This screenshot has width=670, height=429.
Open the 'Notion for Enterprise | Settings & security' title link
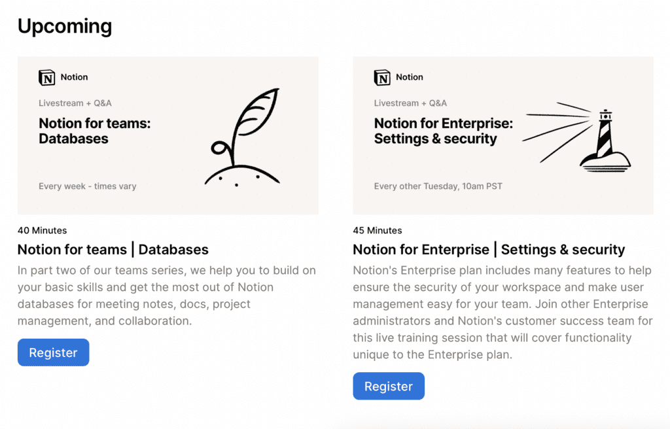pyautogui.click(x=489, y=249)
